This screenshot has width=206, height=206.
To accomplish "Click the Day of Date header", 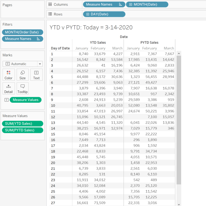I will point(60,48).
